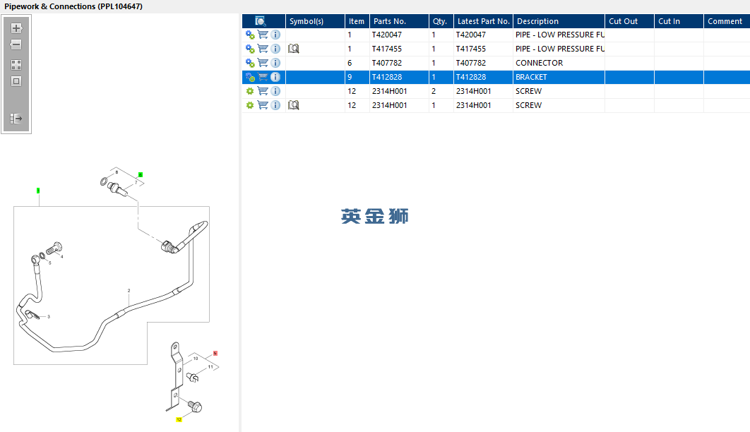Click the four-square grid view icon

[16, 64]
